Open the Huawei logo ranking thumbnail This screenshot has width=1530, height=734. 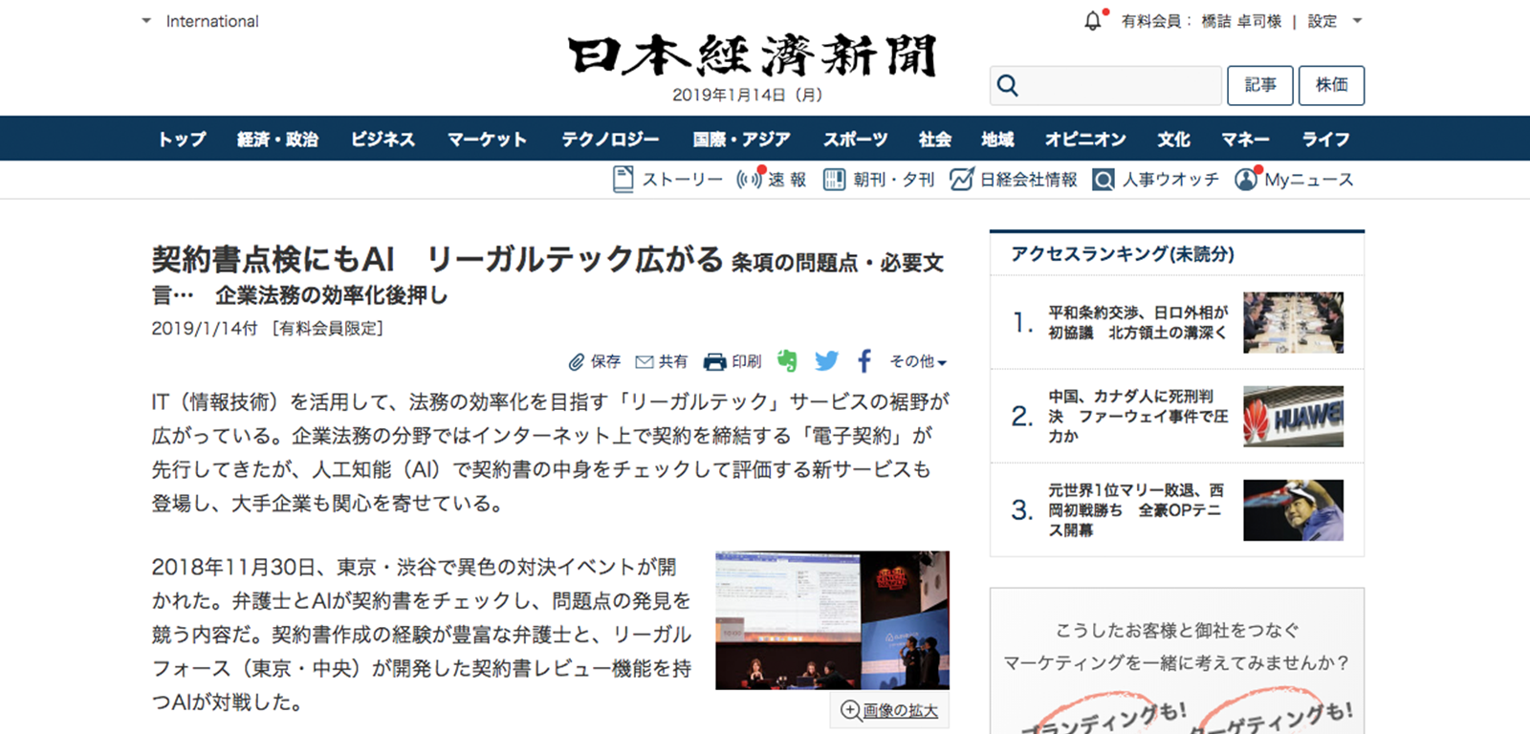point(1293,416)
